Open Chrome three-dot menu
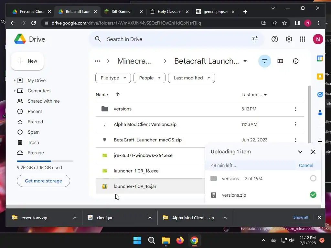Screen dimensions: 331x248 click(318, 23)
